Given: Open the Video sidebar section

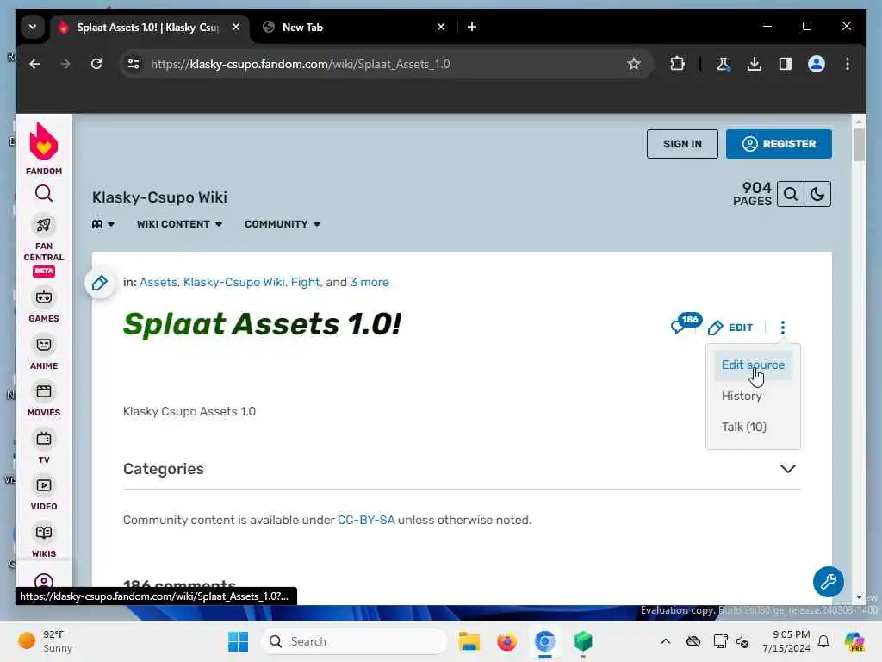Looking at the screenshot, I should pos(44,493).
